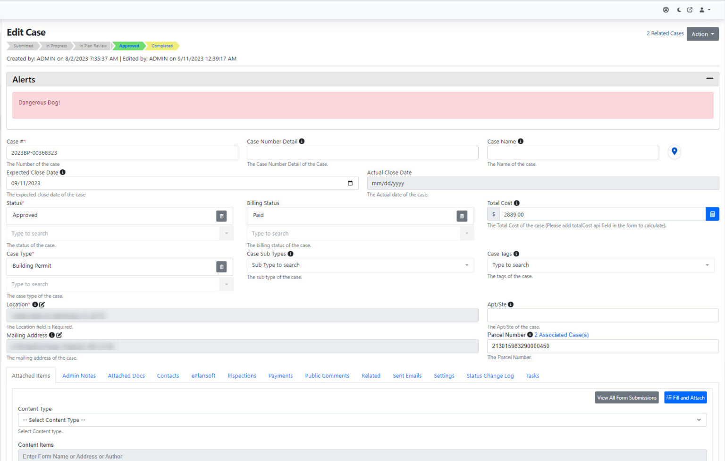Viewport: 725px width, 461px height.
Task: Switch to the Inspections tab
Action: 242,376
